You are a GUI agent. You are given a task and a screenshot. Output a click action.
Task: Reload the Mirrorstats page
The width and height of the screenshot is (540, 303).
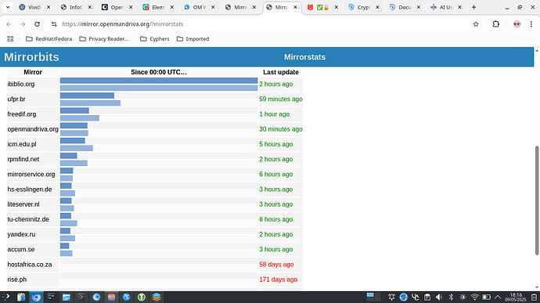click(x=38, y=24)
